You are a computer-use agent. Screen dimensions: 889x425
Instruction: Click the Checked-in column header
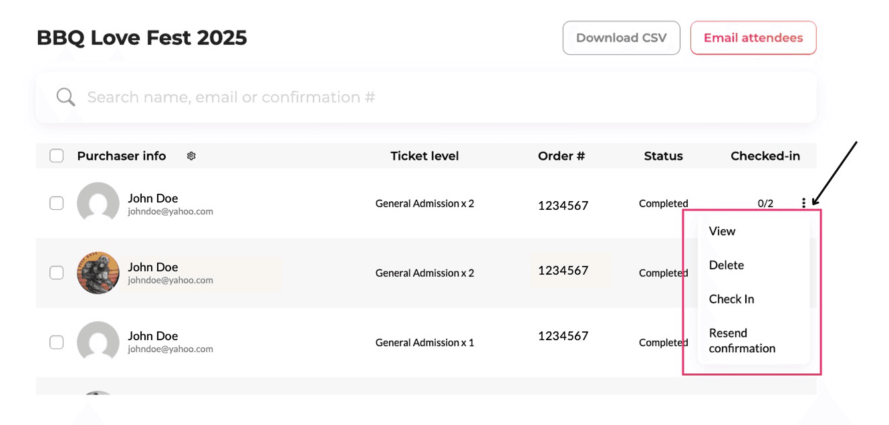[x=765, y=156]
